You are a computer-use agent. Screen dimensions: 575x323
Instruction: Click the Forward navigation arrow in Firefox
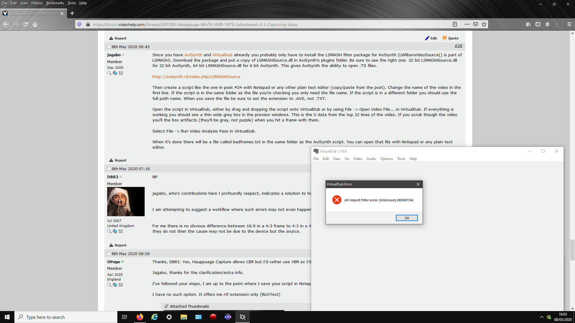(x=16, y=24)
